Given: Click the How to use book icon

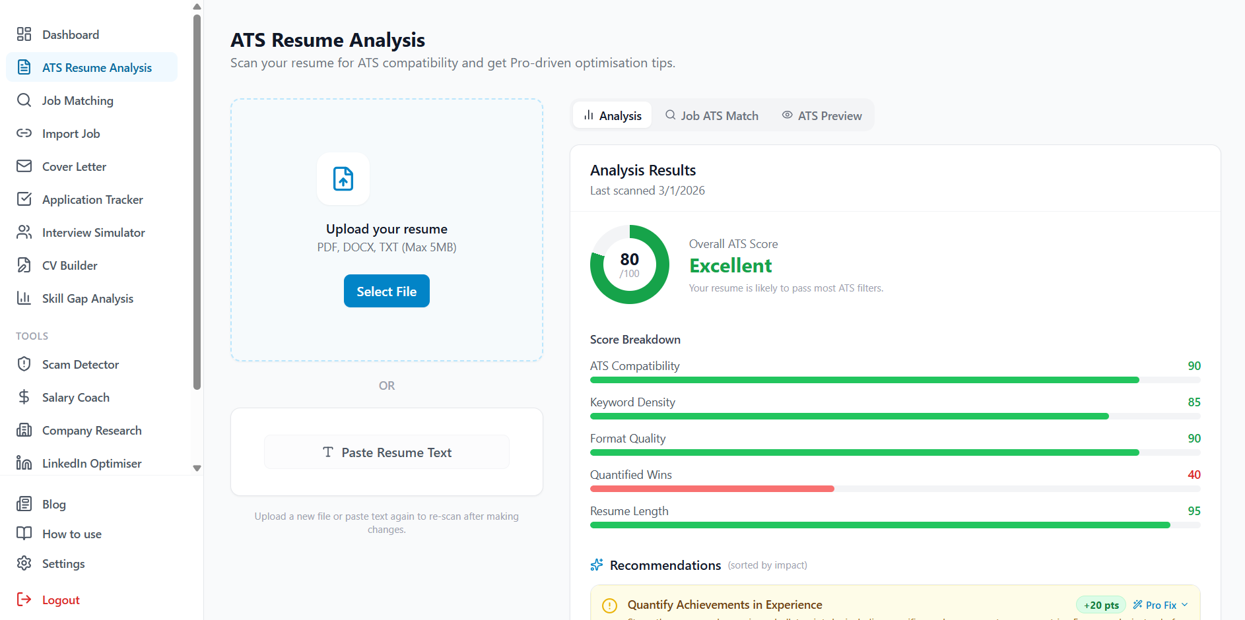Looking at the screenshot, I should (x=24, y=534).
